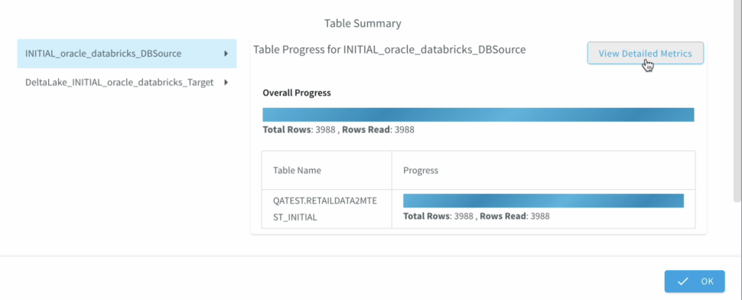Click the checkmark icon in the OK button
Image resolution: width=742 pixels, height=300 pixels.
[682, 282]
